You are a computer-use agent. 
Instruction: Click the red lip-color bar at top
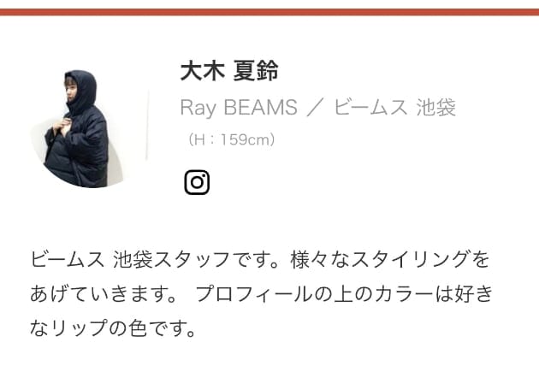269,12
